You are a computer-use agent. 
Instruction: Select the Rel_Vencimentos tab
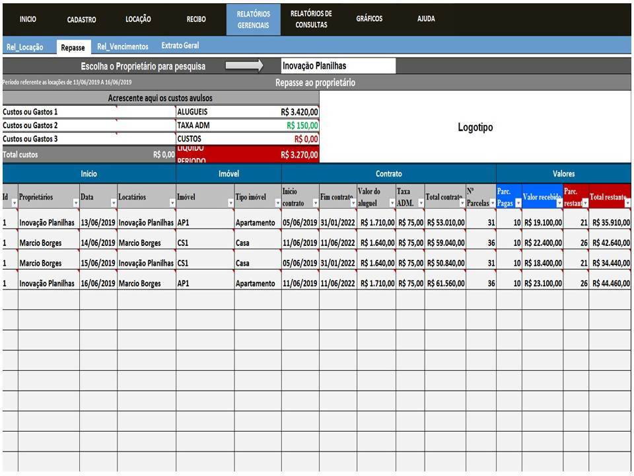point(122,47)
